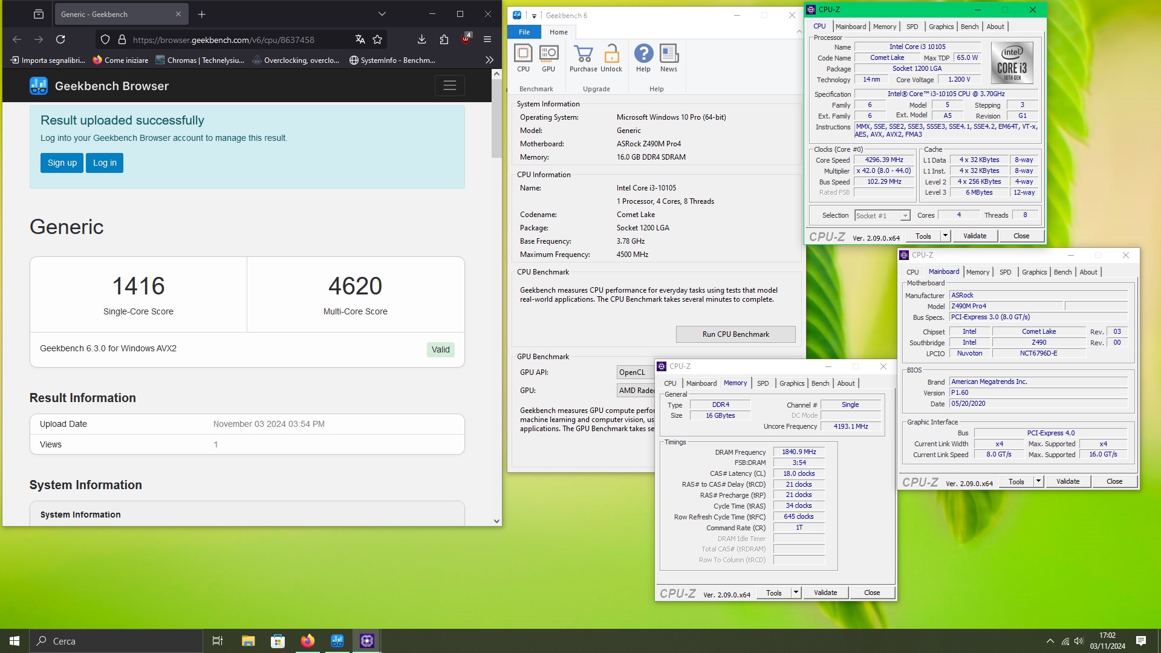Click the GPU benchmark icon in Geekbench ribbon
The width and height of the screenshot is (1161, 653).
pos(548,58)
